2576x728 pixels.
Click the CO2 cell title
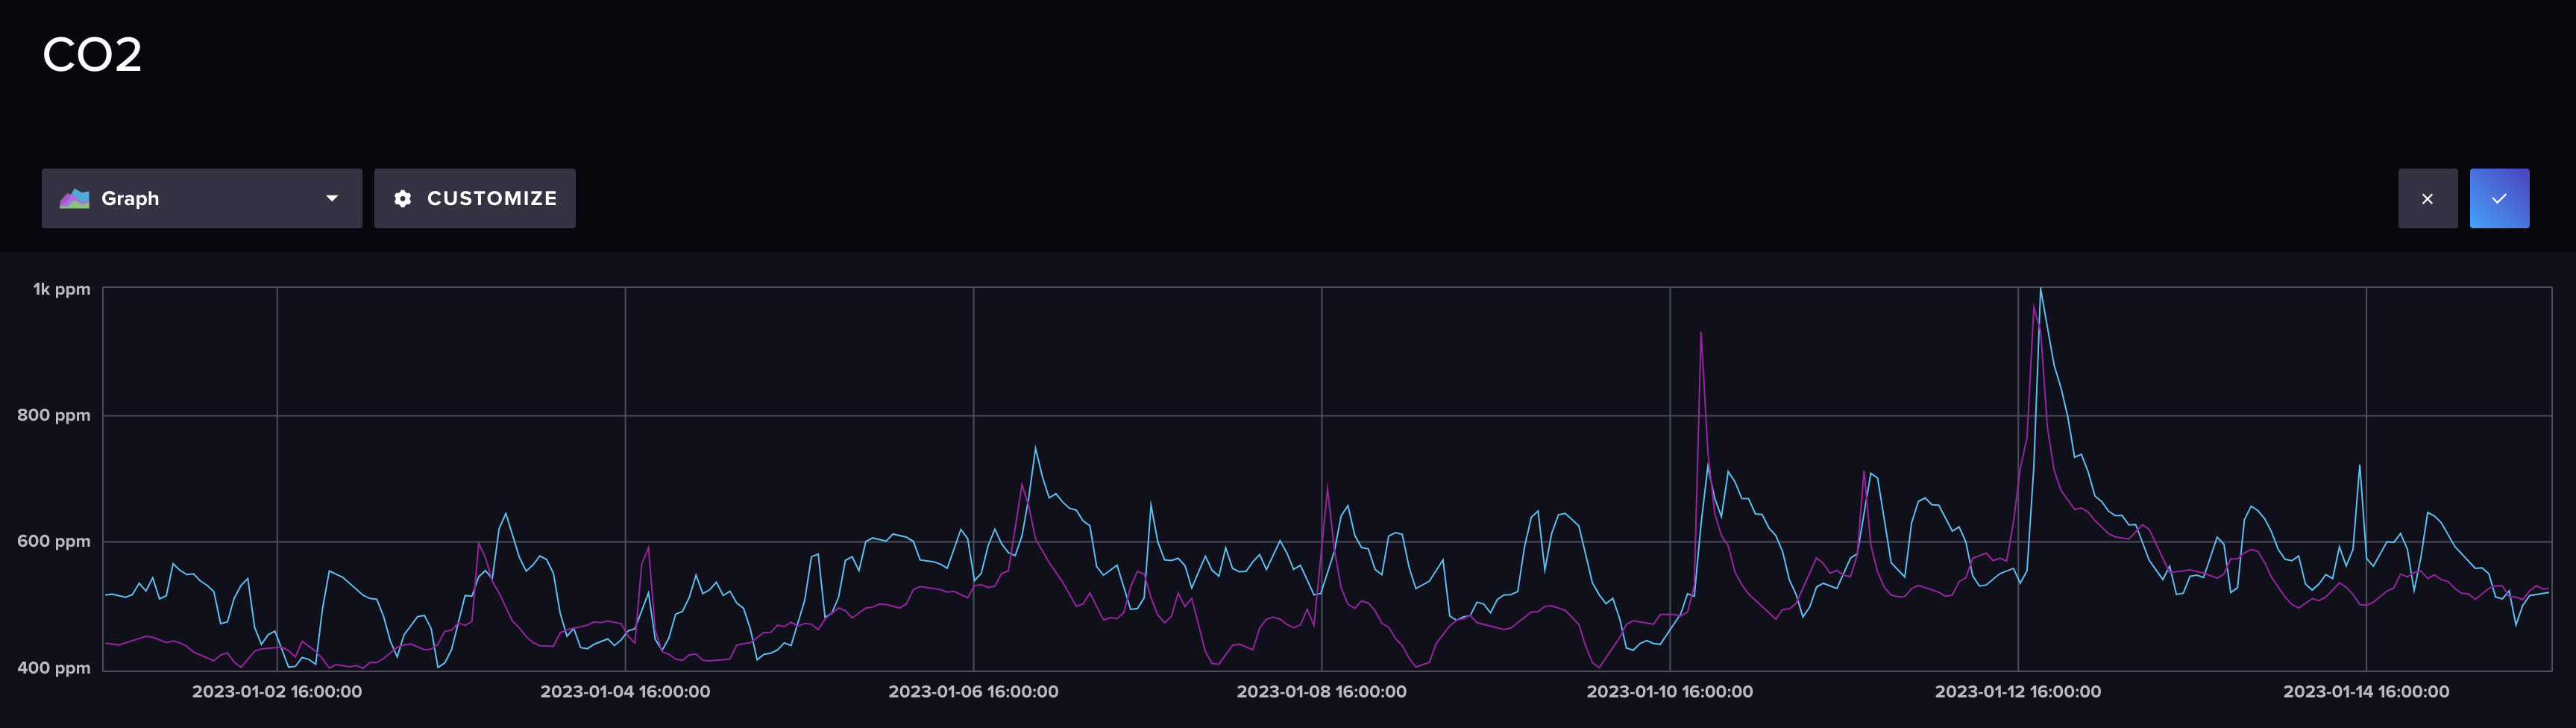coord(92,54)
